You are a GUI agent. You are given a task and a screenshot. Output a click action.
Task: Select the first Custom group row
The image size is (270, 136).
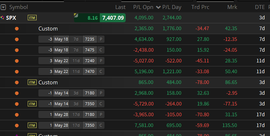[135, 29]
